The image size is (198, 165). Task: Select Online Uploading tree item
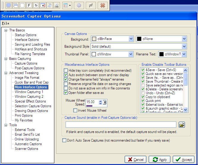[x=27, y=139]
